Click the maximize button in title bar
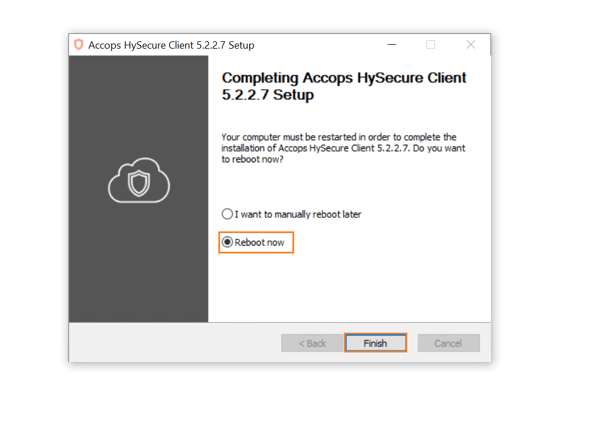 tap(431, 44)
